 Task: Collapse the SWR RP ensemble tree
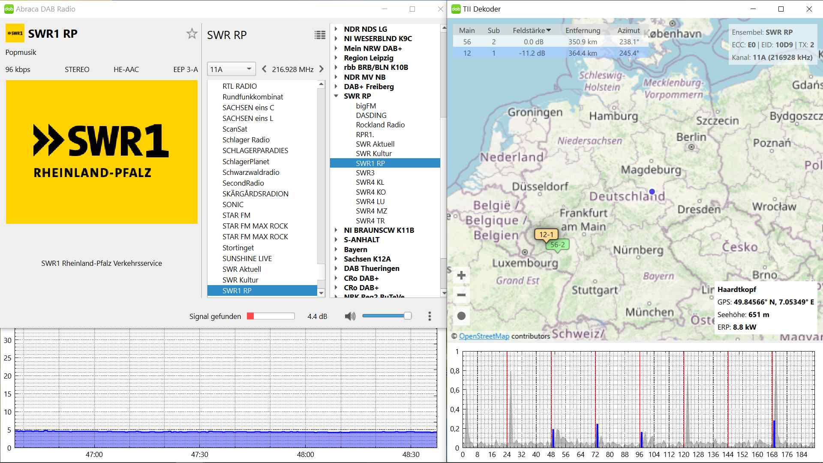[336, 96]
